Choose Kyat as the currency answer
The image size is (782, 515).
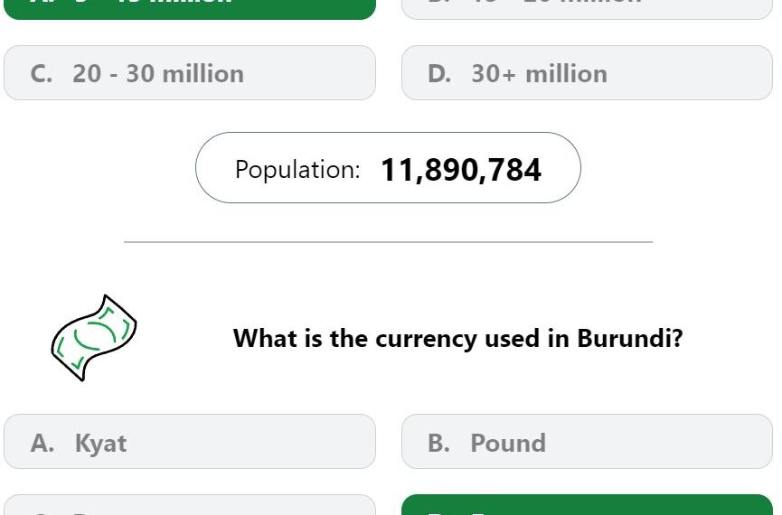click(x=190, y=441)
